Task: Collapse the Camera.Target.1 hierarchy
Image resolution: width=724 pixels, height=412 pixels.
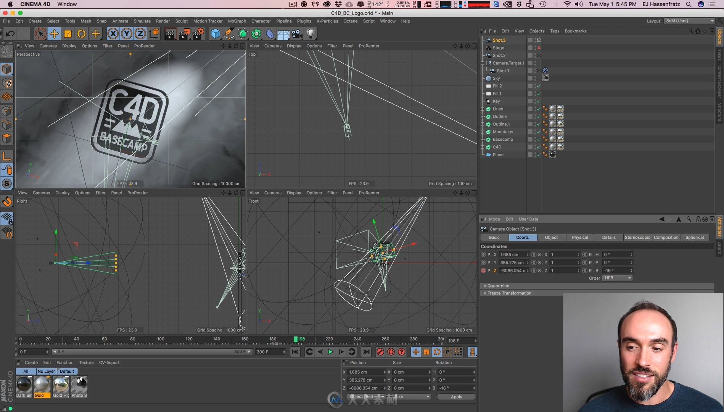Action: [483, 63]
